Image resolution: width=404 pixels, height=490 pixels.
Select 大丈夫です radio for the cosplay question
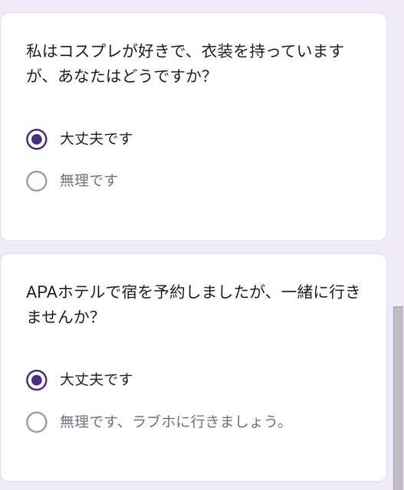tap(37, 139)
